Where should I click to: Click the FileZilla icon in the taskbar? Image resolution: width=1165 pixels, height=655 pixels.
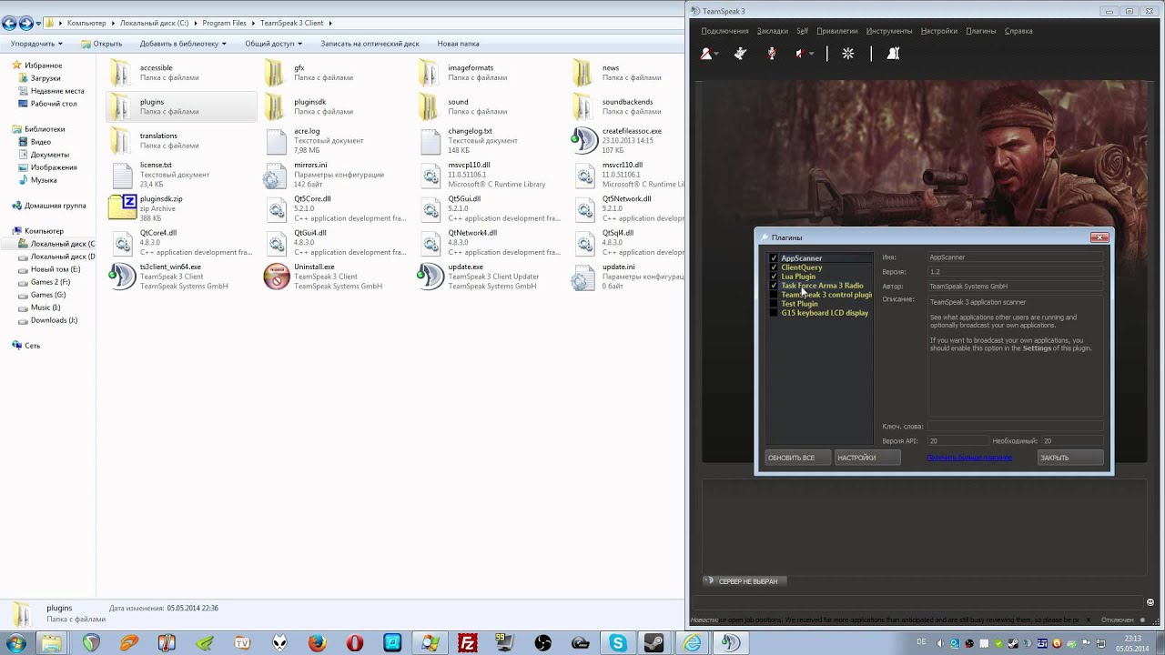coord(468,643)
